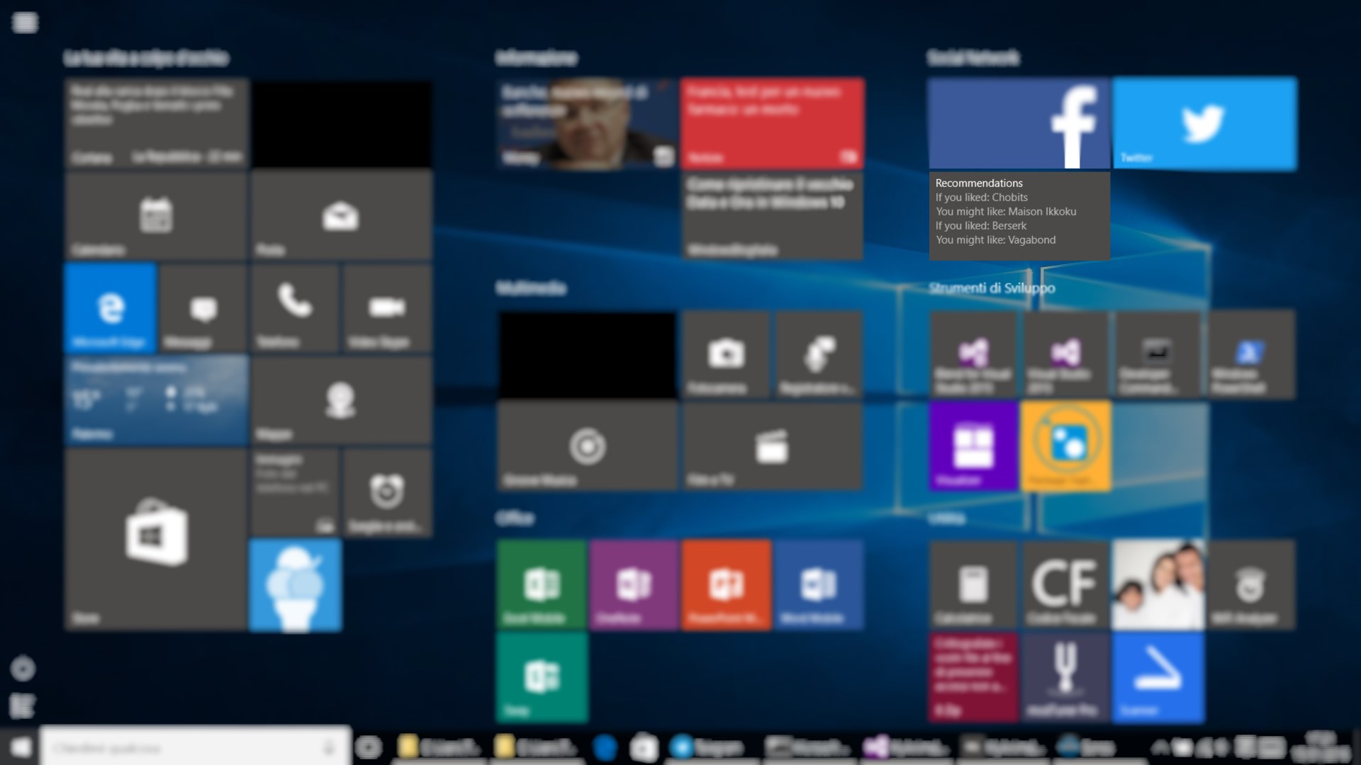Open Windows PowerShell tile
This screenshot has width=1361, height=765.
tap(1250, 354)
